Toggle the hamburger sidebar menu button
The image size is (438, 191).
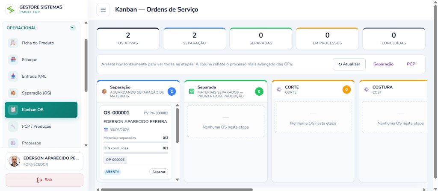click(x=103, y=10)
